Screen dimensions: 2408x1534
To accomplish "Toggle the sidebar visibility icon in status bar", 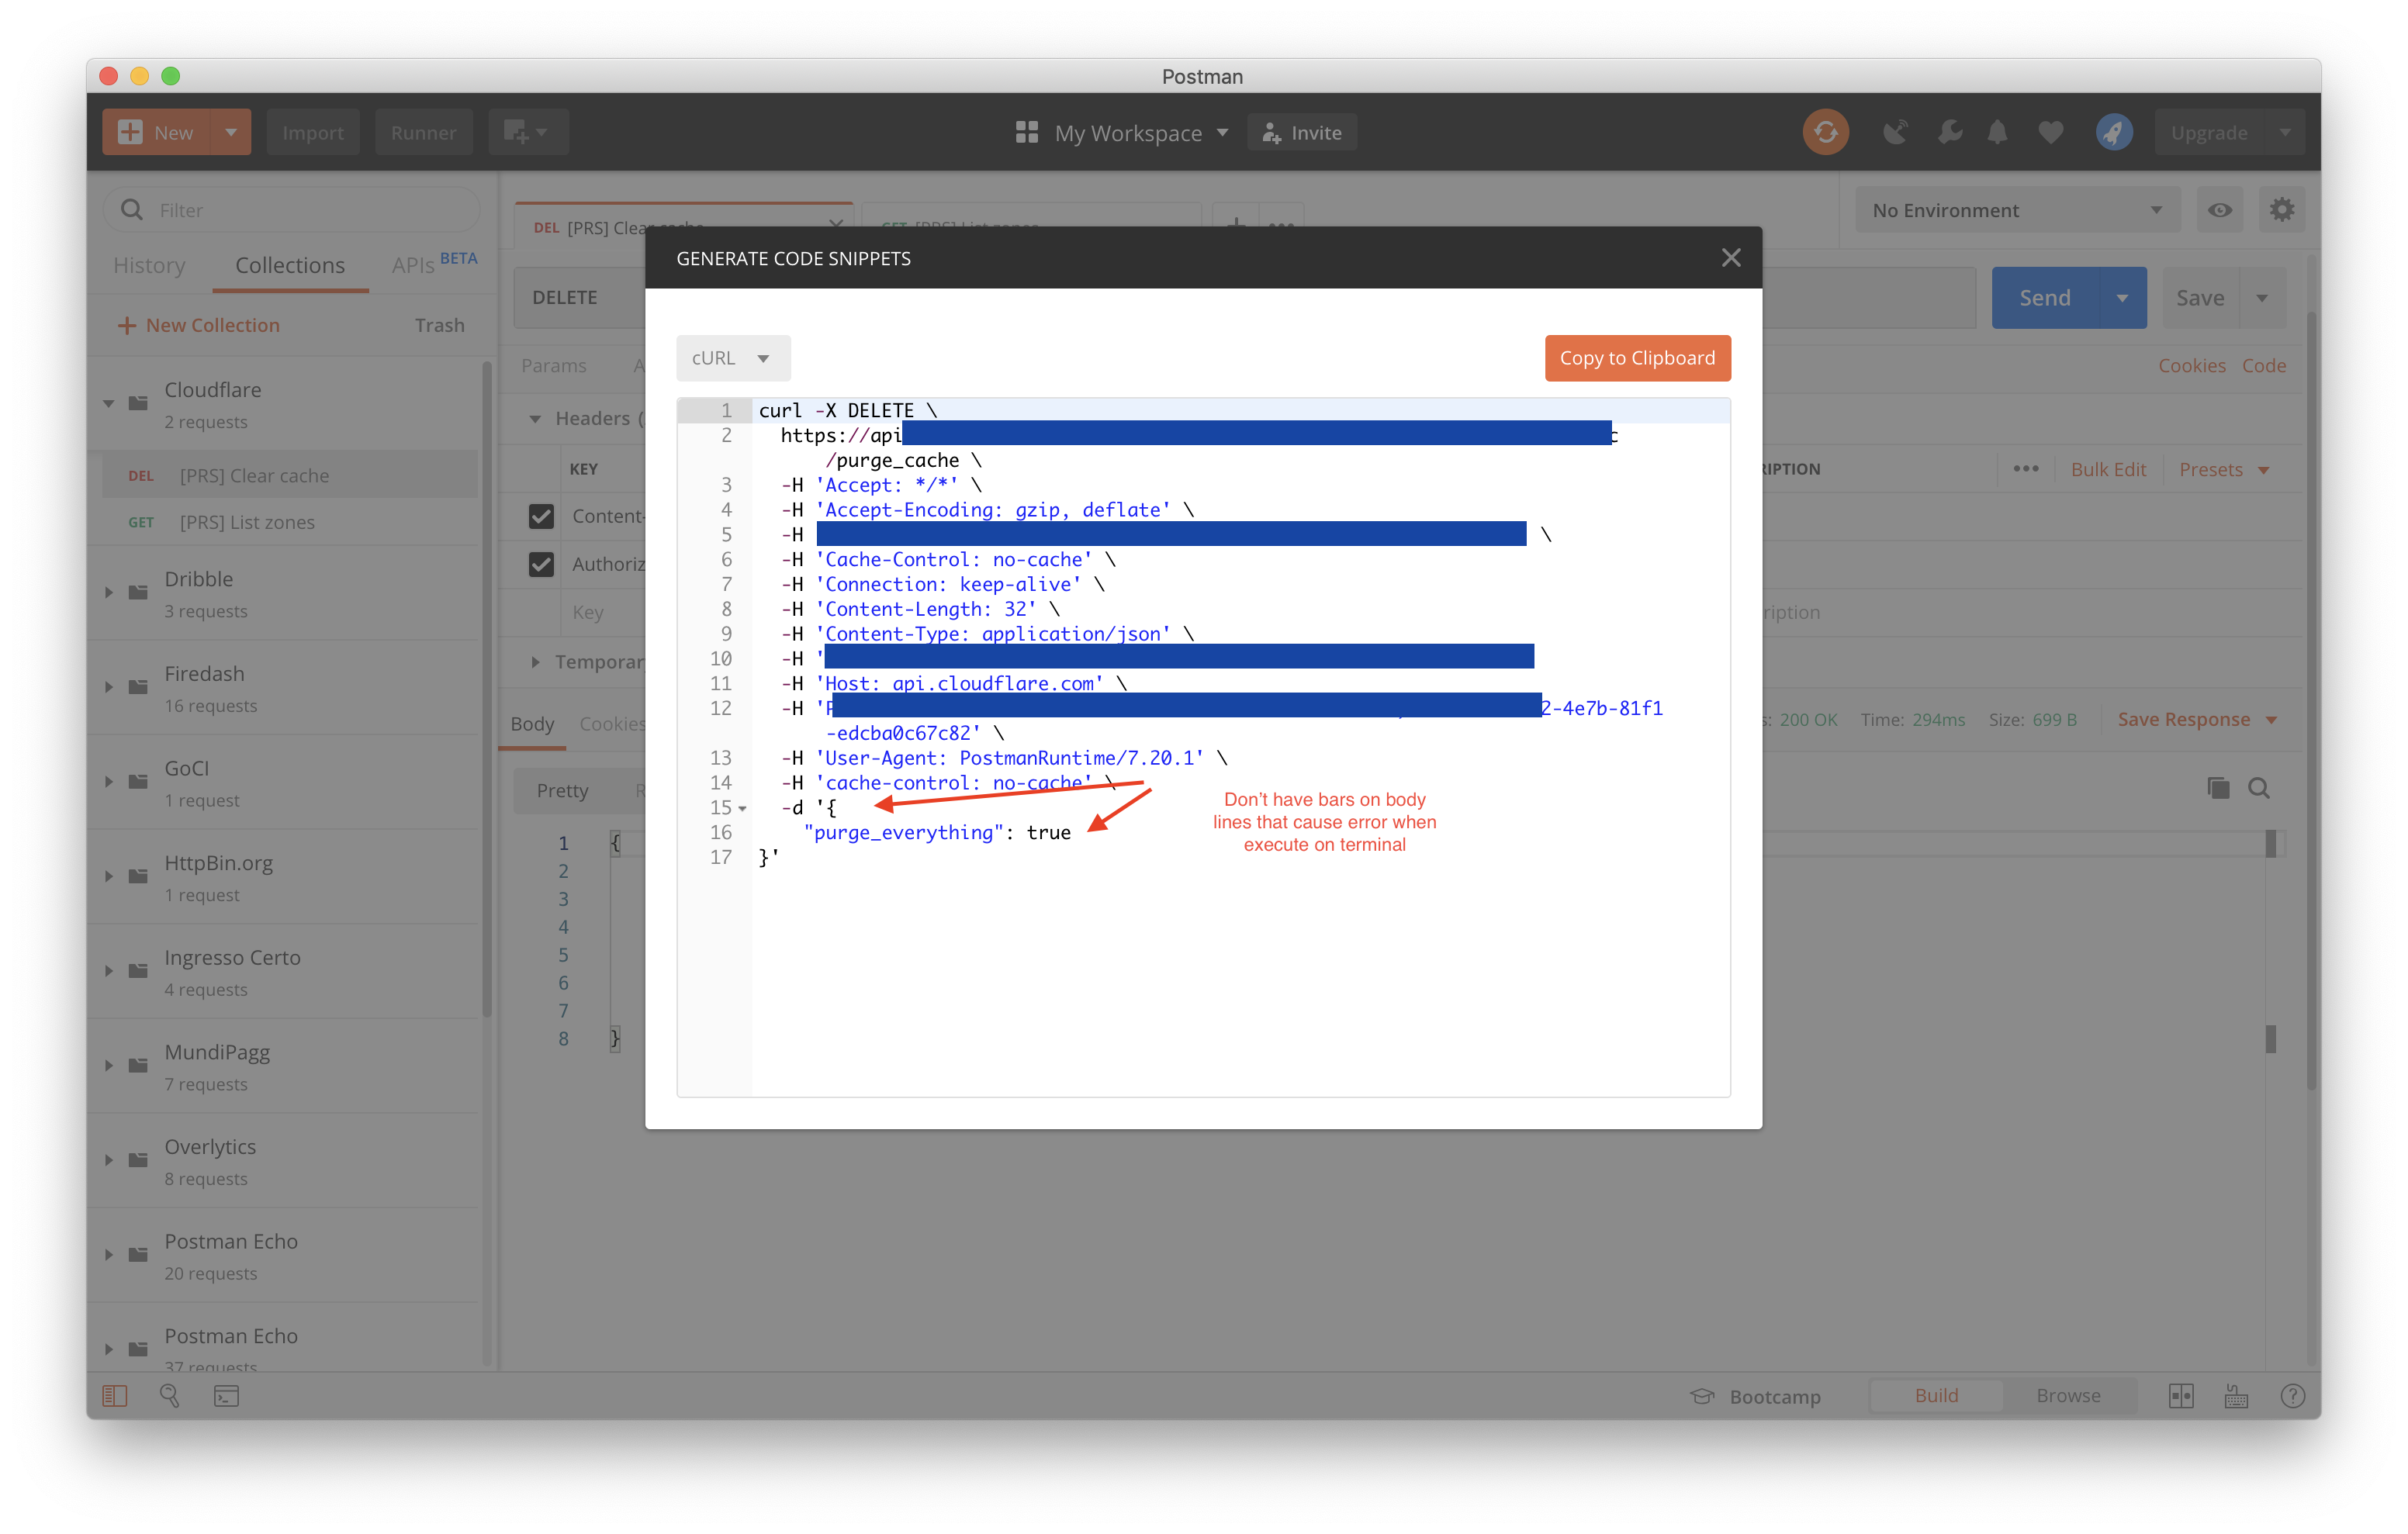I will tap(114, 1396).
